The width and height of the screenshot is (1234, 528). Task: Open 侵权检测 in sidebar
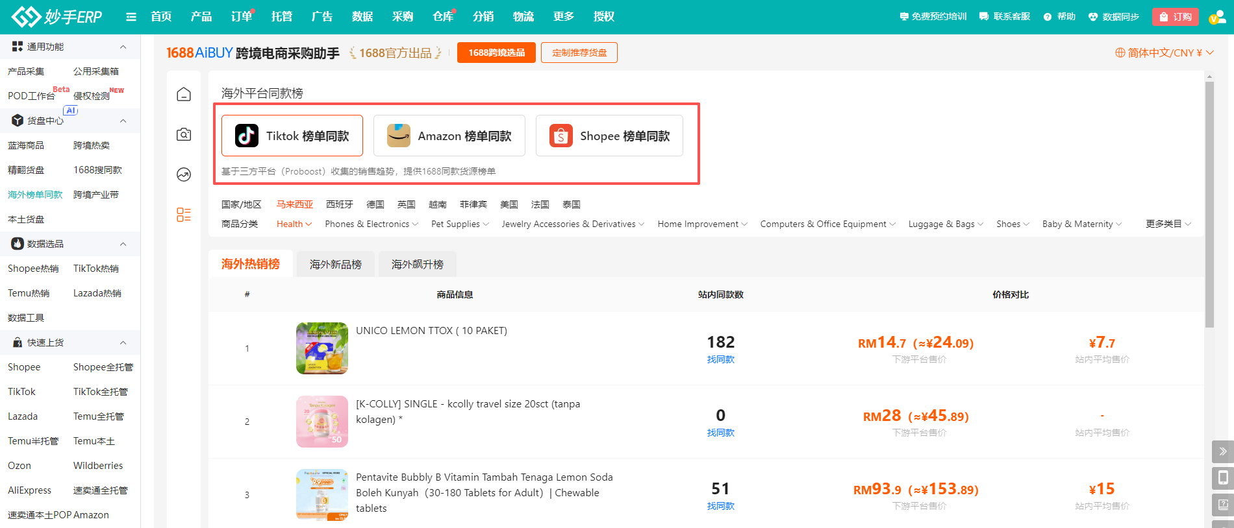92,96
